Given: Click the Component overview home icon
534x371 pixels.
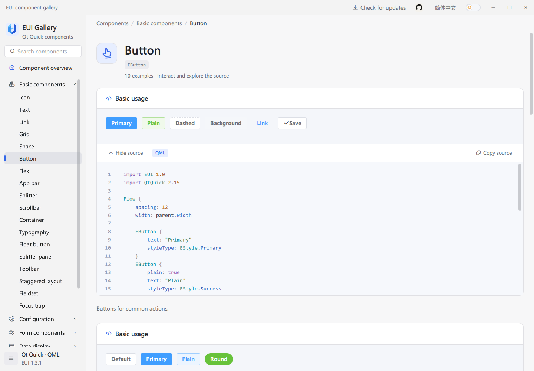Looking at the screenshot, I should coord(12,68).
